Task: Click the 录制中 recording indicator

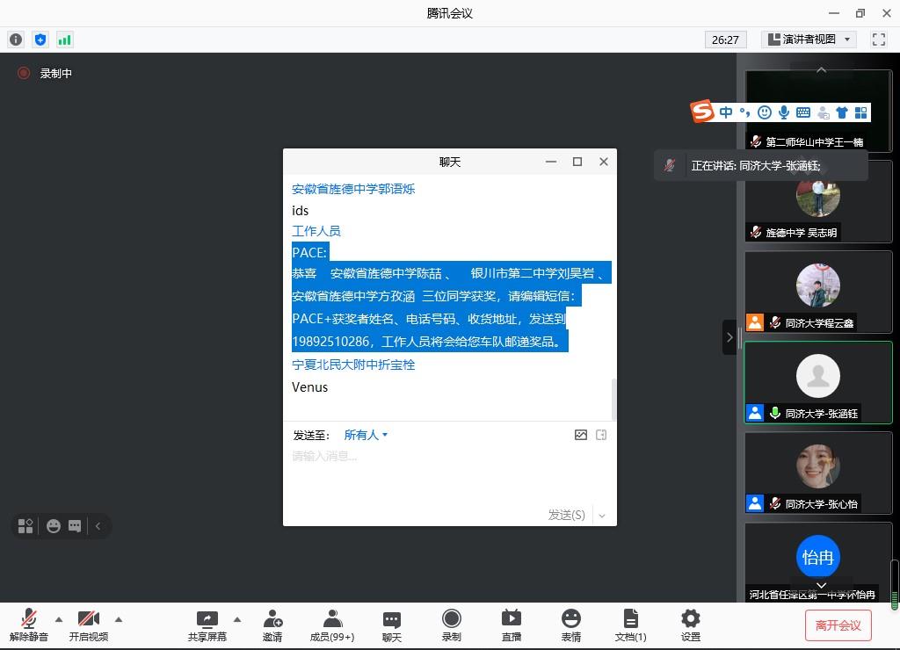Action: [45, 73]
